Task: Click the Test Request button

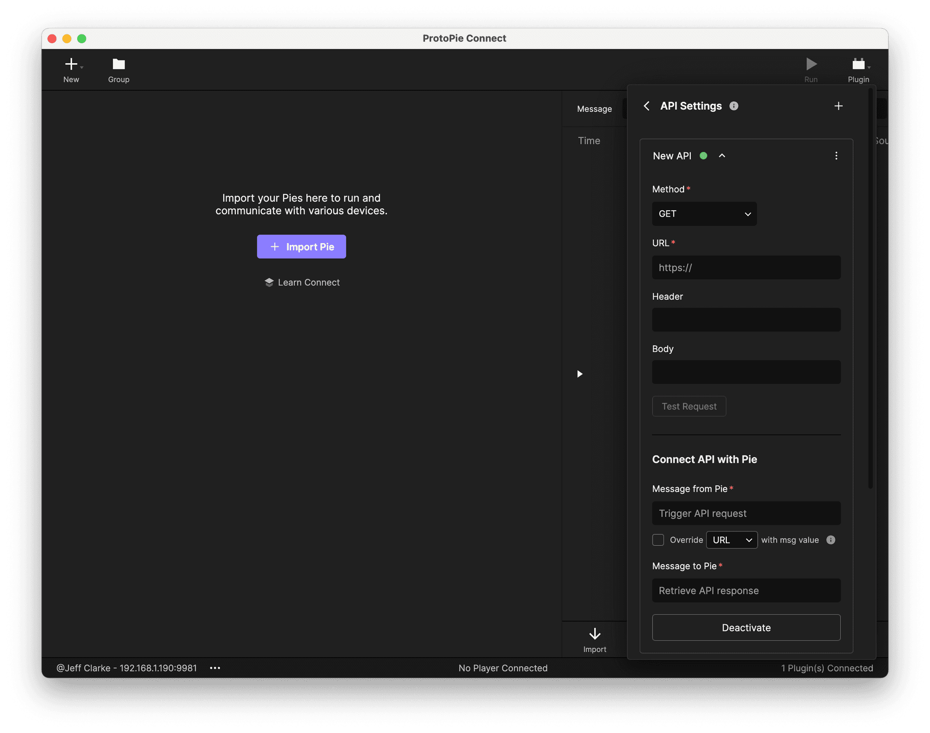Action: point(689,406)
